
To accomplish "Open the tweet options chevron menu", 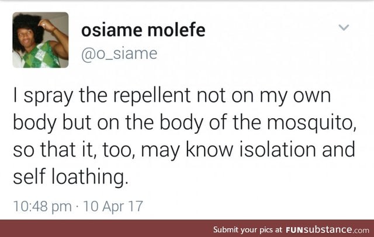I will pos(344,27).
